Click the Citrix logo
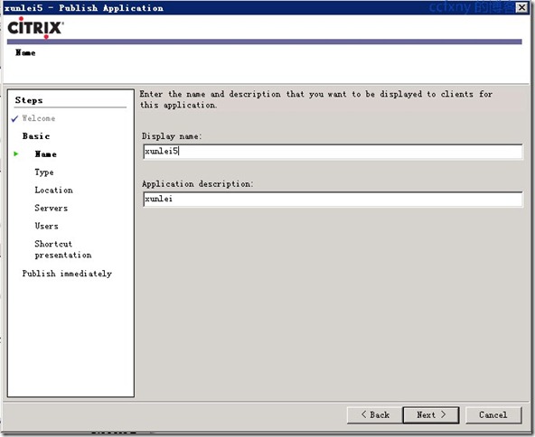Viewport: 535px width, 437px height. tap(35, 28)
